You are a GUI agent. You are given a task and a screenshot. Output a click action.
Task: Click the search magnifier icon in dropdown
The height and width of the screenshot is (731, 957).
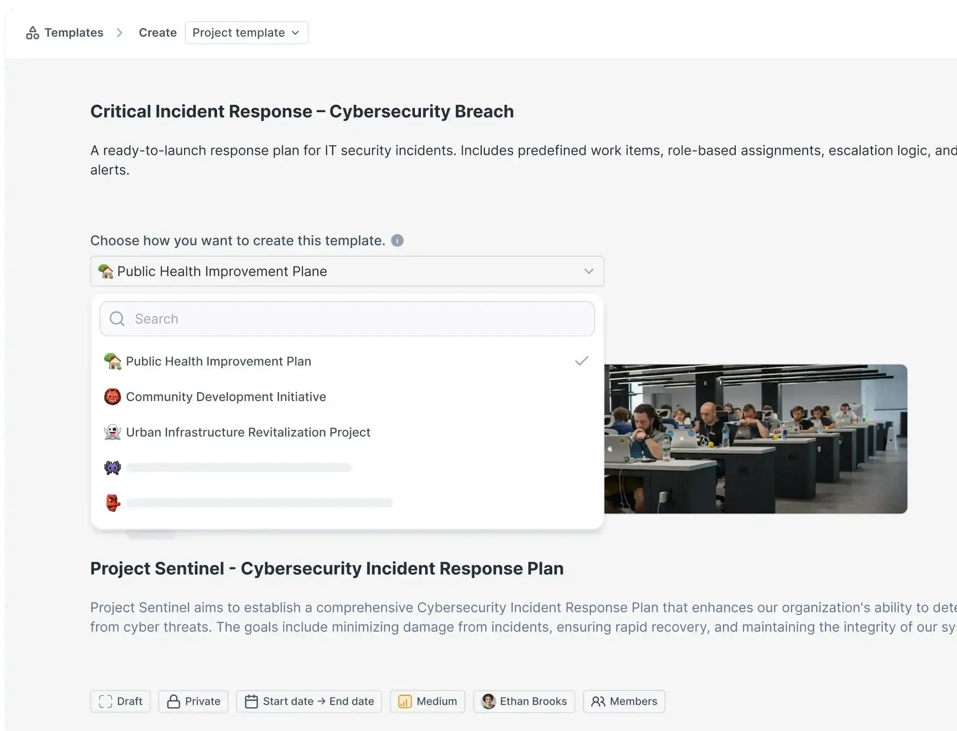pos(117,318)
